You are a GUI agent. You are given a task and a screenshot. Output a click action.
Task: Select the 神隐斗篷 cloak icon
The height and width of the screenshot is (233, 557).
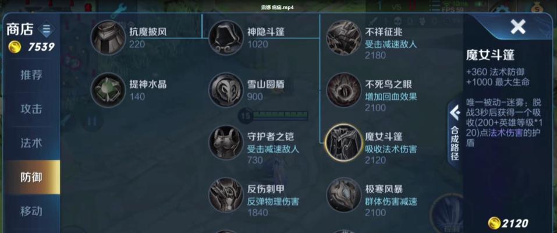click(226, 37)
